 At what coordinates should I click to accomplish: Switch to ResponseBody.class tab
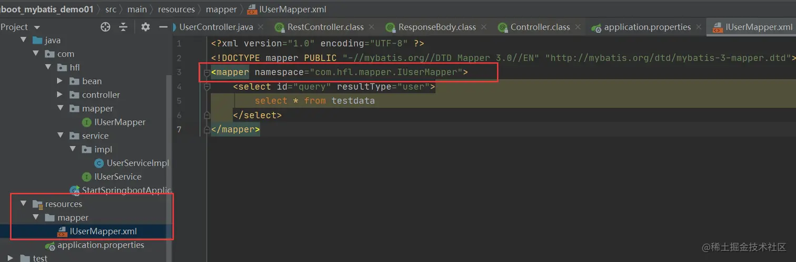click(x=437, y=27)
